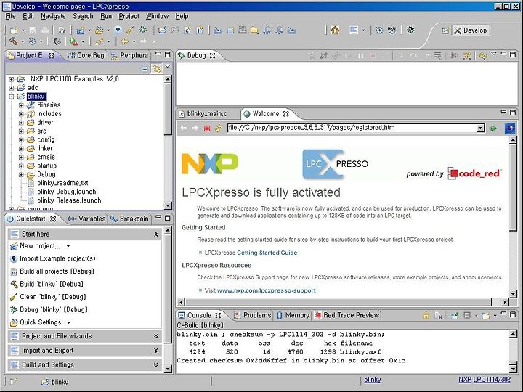Image resolution: width=523 pixels, height=392 pixels.
Task: Open the Navigate menu
Action: click(x=53, y=16)
